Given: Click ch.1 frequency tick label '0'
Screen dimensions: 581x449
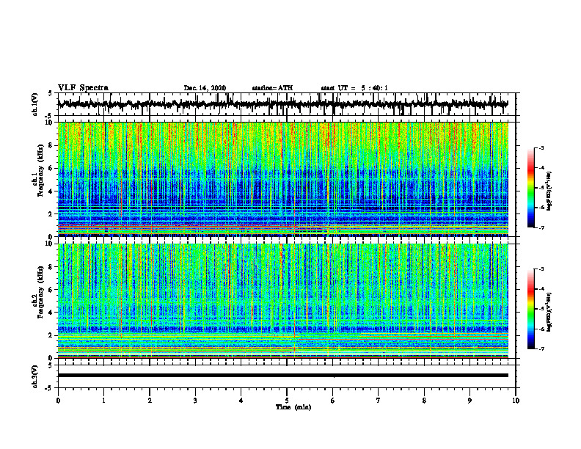Looking at the screenshot, I should pos(51,237).
